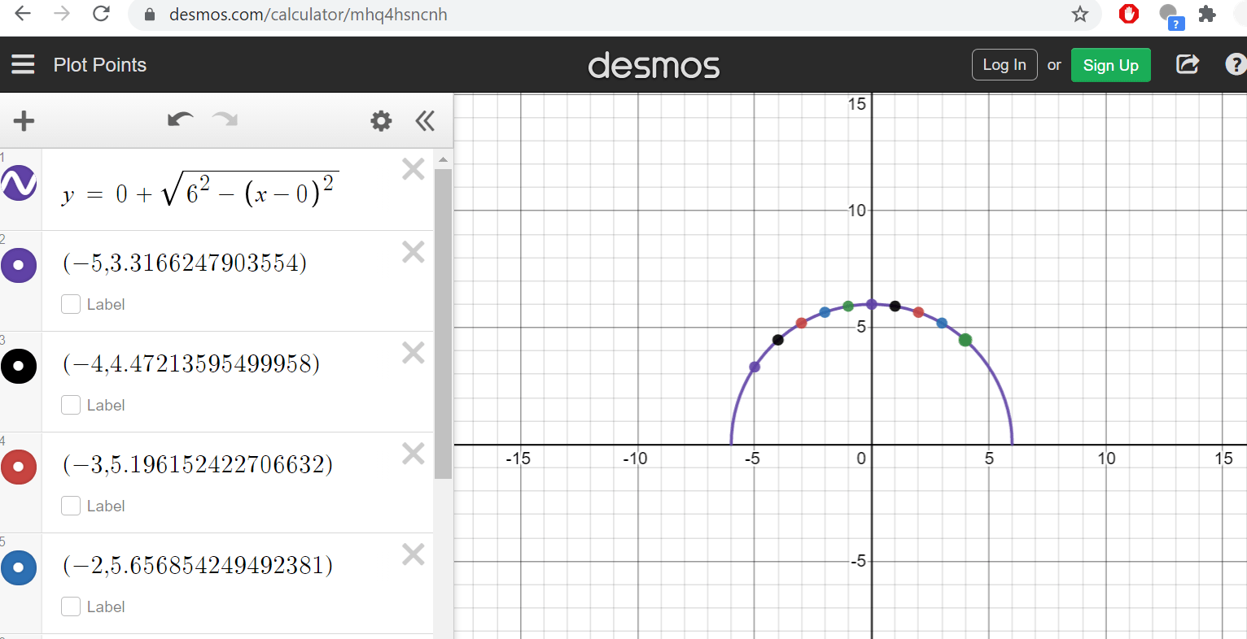Toggle the blue point style for expression 5
Viewport: 1247px width, 639px height.
pyautogui.click(x=19, y=567)
